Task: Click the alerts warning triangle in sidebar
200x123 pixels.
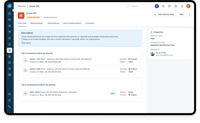Action: click(x=10, y=44)
